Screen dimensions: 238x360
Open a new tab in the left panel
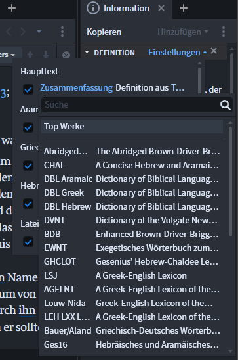pyautogui.click(x=12, y=9)
